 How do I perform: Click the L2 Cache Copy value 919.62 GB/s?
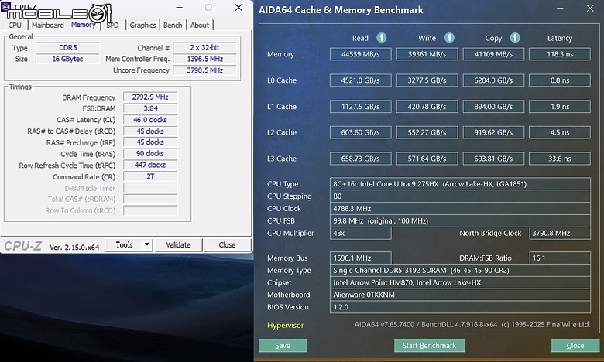(493, 132)
